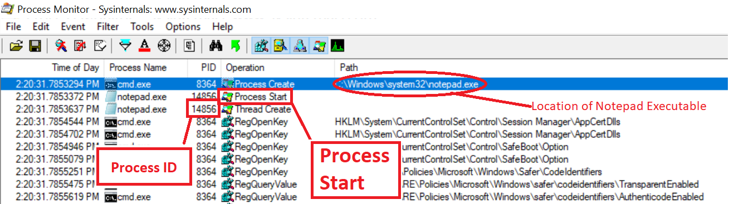The height and width of the screenshot is (204, 729).
Task: Click notepad.exe in the Process Start row
Action: (142, 97)
